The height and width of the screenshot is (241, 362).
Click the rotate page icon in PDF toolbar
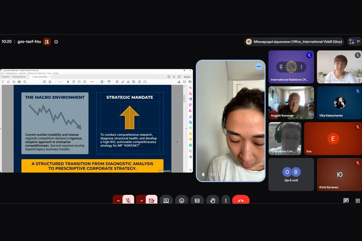pos(145,82)
